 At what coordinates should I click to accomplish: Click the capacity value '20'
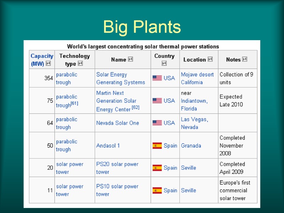click(x=50, y=168)
